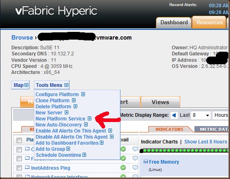Select Add to Dashboard Favorites
The width and height of the screenshot is (230, 179).
(x=67, y=143)
